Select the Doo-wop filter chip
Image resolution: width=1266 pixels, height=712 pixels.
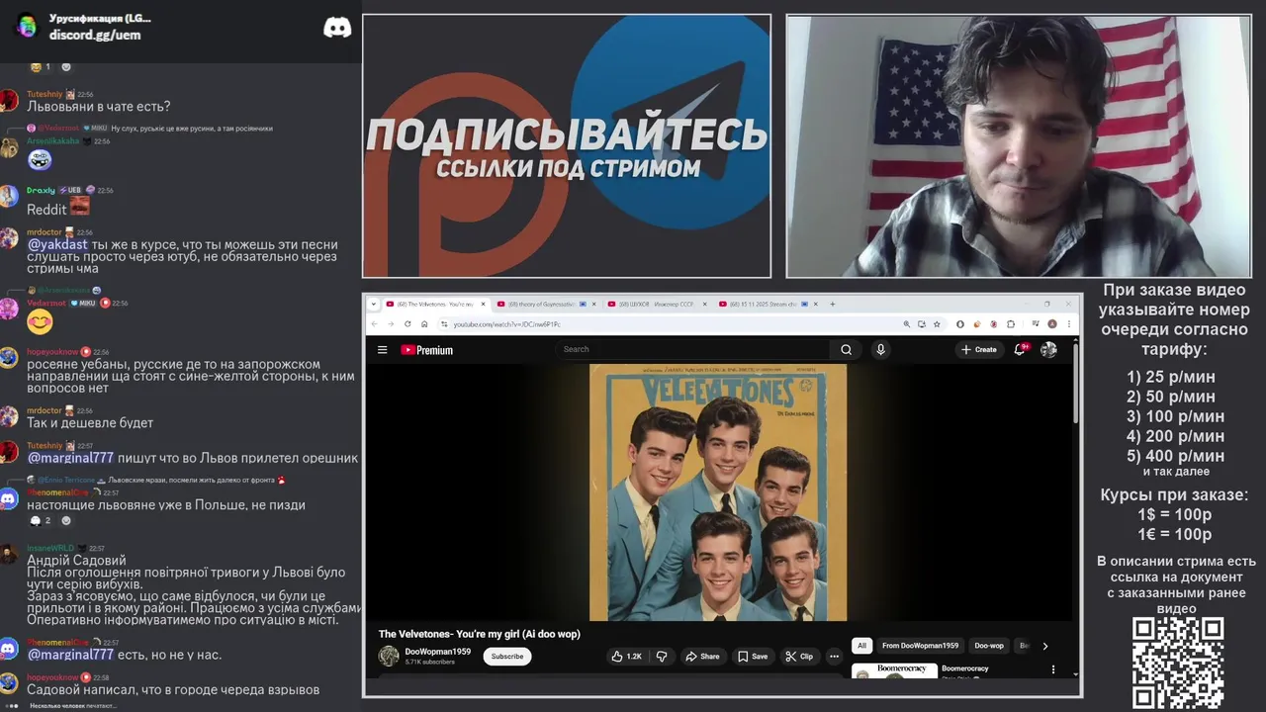pyautogui.click(x=989, y=646)
